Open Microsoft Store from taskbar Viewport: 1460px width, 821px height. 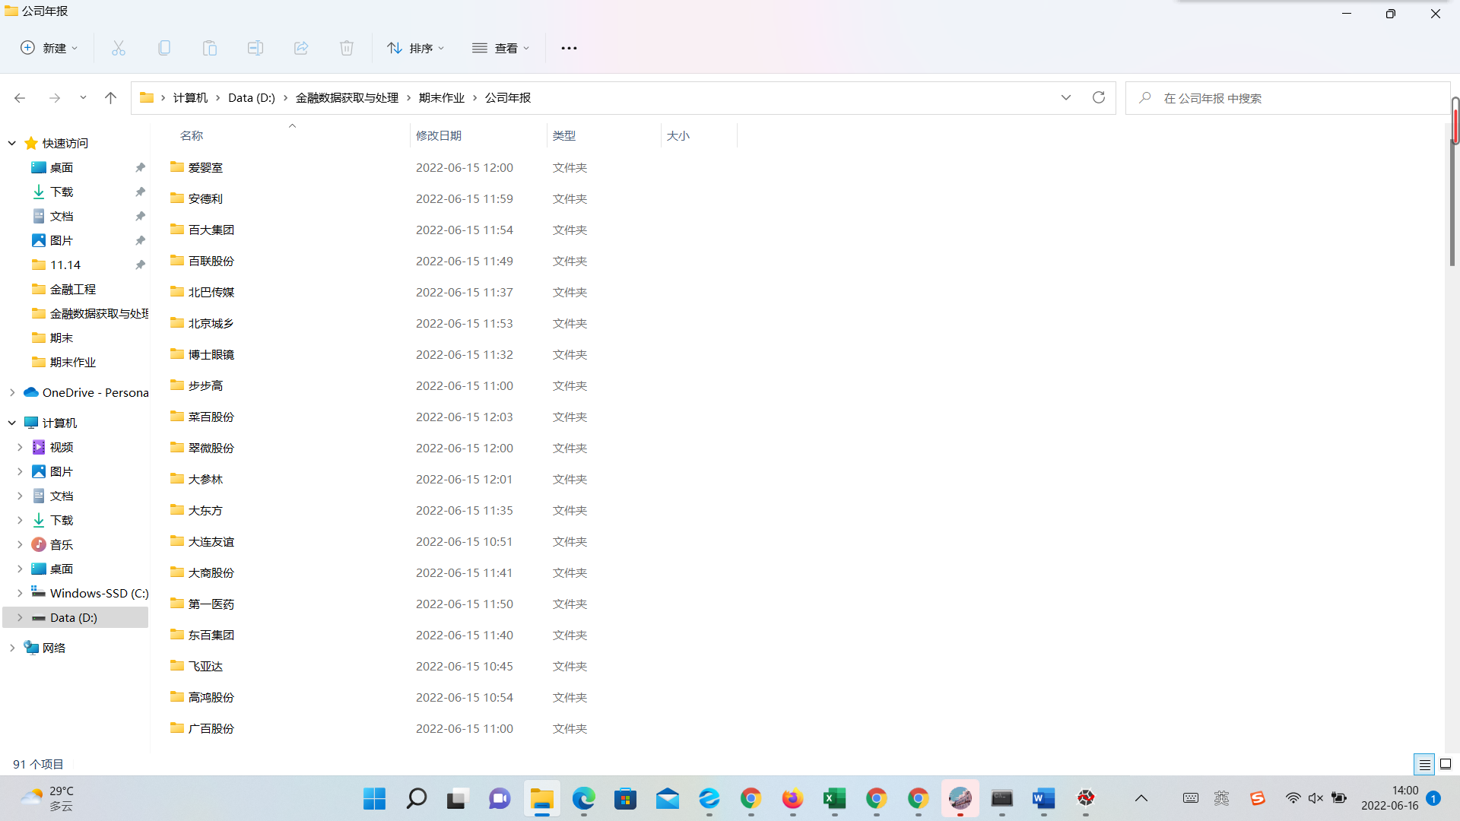pos(625,798)
